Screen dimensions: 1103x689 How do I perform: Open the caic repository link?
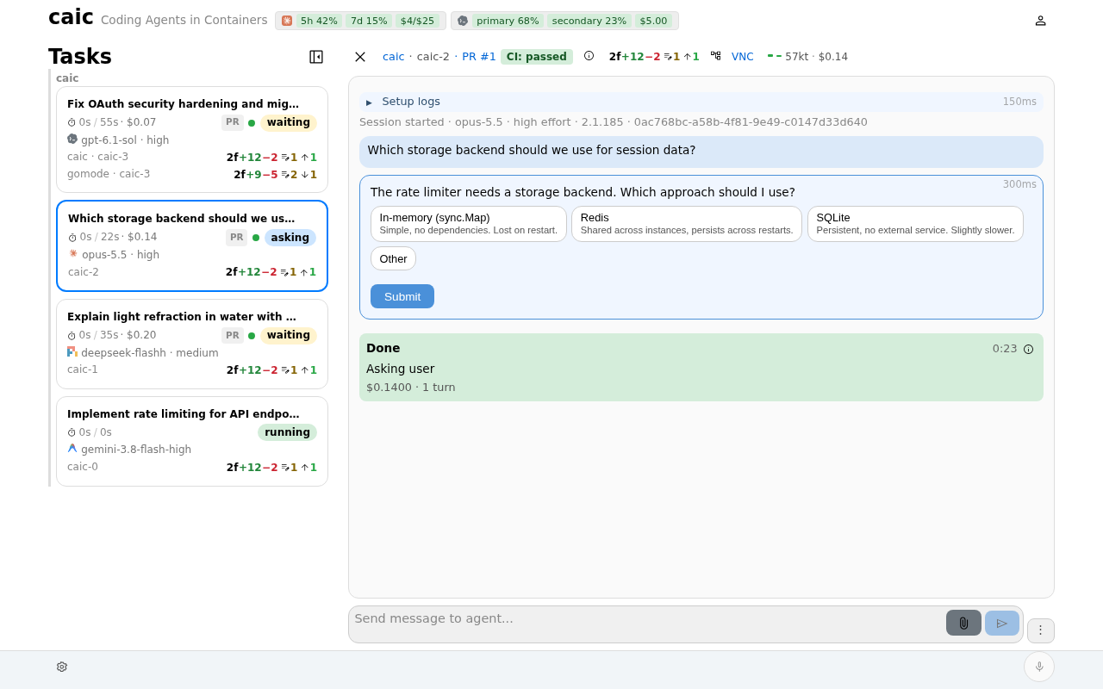pos(393,57)
